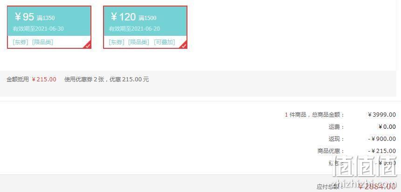The width and height of the screenshot is (401, 192).
Task: Click the 商品优惠 -¥215.00 value
Action: click(x=382, y=151)
